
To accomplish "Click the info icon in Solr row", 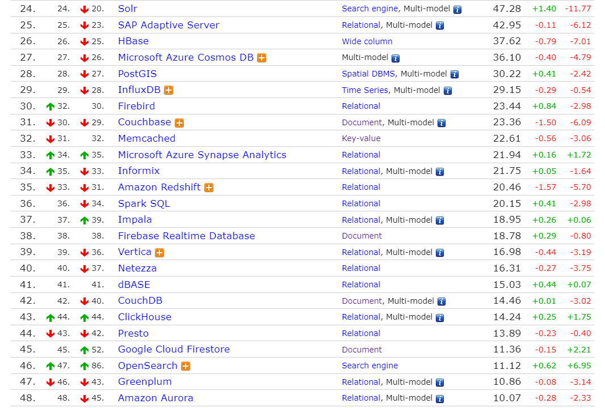I will pos(457,10).
